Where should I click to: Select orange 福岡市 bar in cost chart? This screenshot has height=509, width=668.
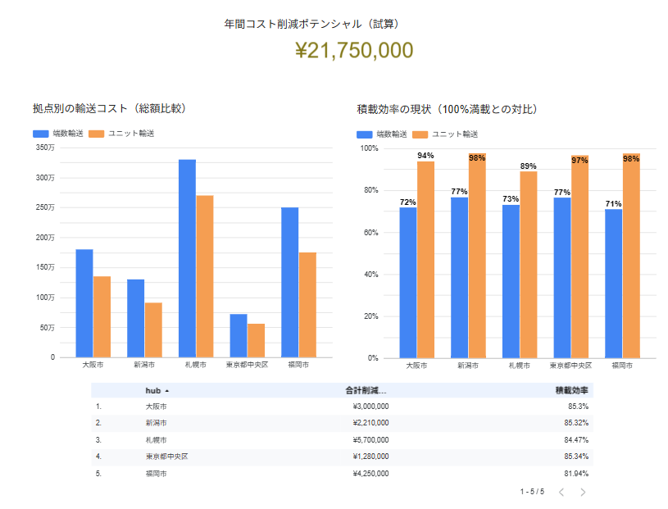click(307, 305)
